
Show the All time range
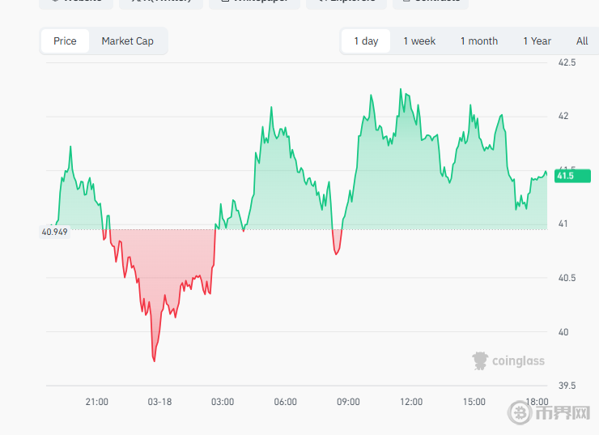582,41
